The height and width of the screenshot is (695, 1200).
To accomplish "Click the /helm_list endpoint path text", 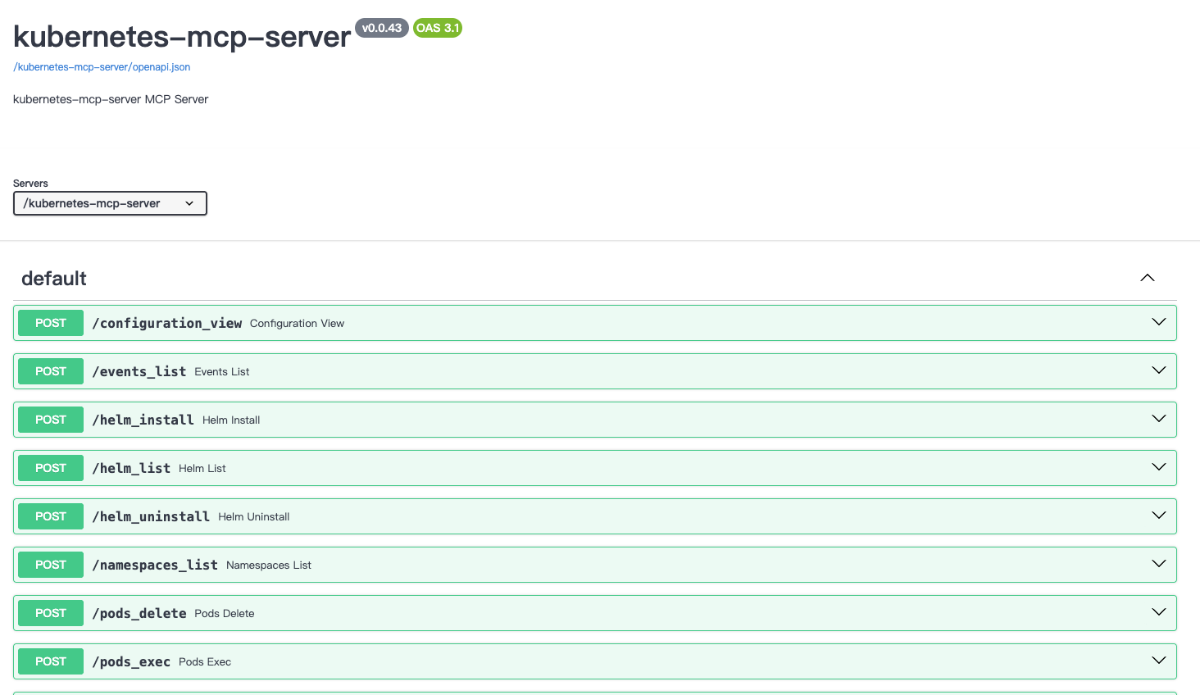I will [131, 468].
